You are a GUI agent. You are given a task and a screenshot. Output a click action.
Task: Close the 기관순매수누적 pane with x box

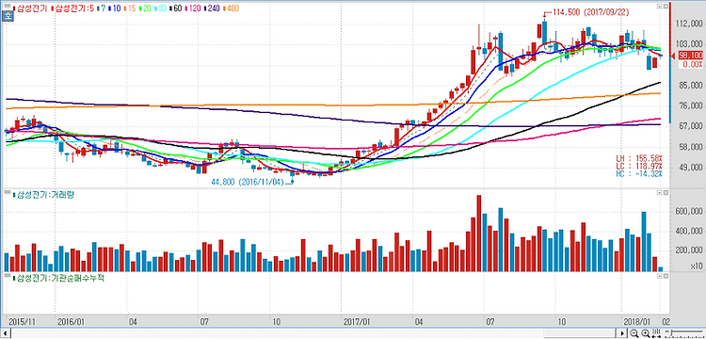[666, 276]
